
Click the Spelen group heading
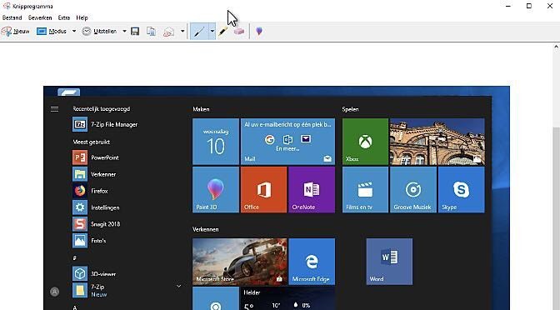[350, 109]
